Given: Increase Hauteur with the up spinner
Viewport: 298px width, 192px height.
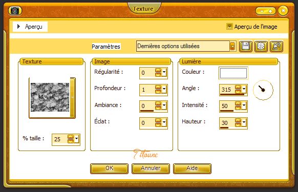Looking at the screenshot, I should [238, 120].
